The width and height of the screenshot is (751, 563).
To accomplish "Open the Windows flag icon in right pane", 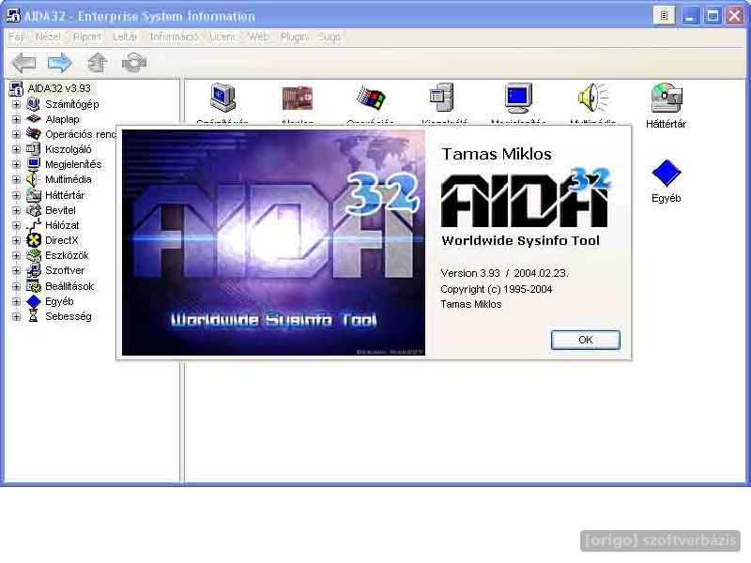I will point(371,99).
